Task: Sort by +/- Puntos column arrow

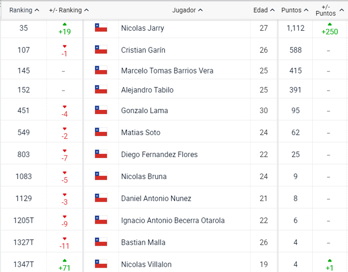Action: coord(342,10)
